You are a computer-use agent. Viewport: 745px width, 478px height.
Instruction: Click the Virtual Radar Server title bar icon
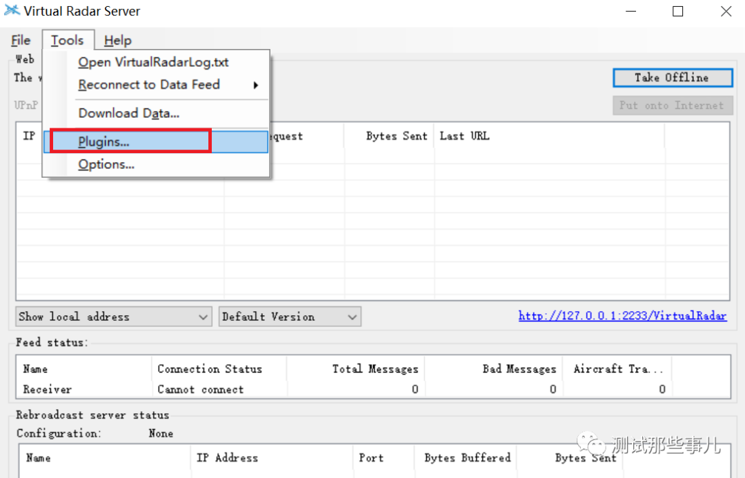(12, 10)
